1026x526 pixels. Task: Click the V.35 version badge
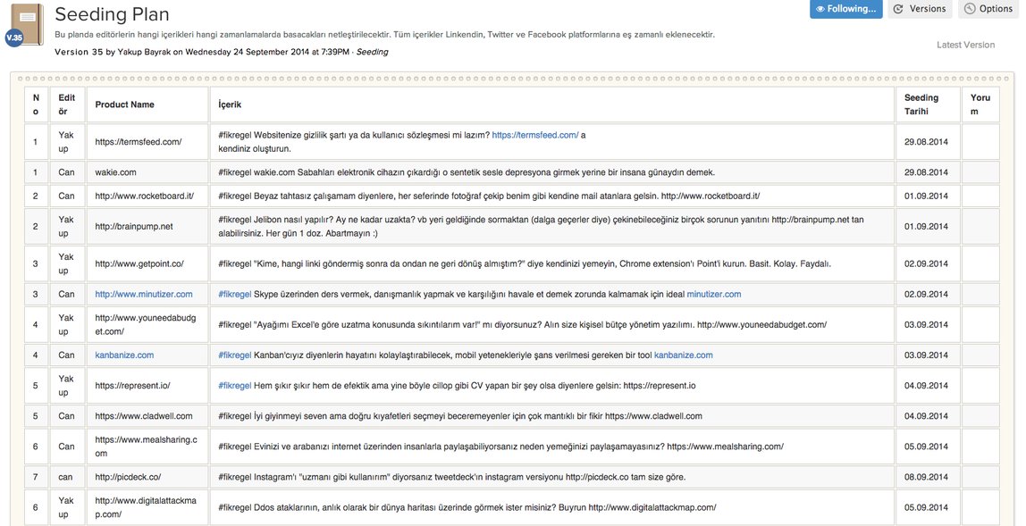[13, 38]
